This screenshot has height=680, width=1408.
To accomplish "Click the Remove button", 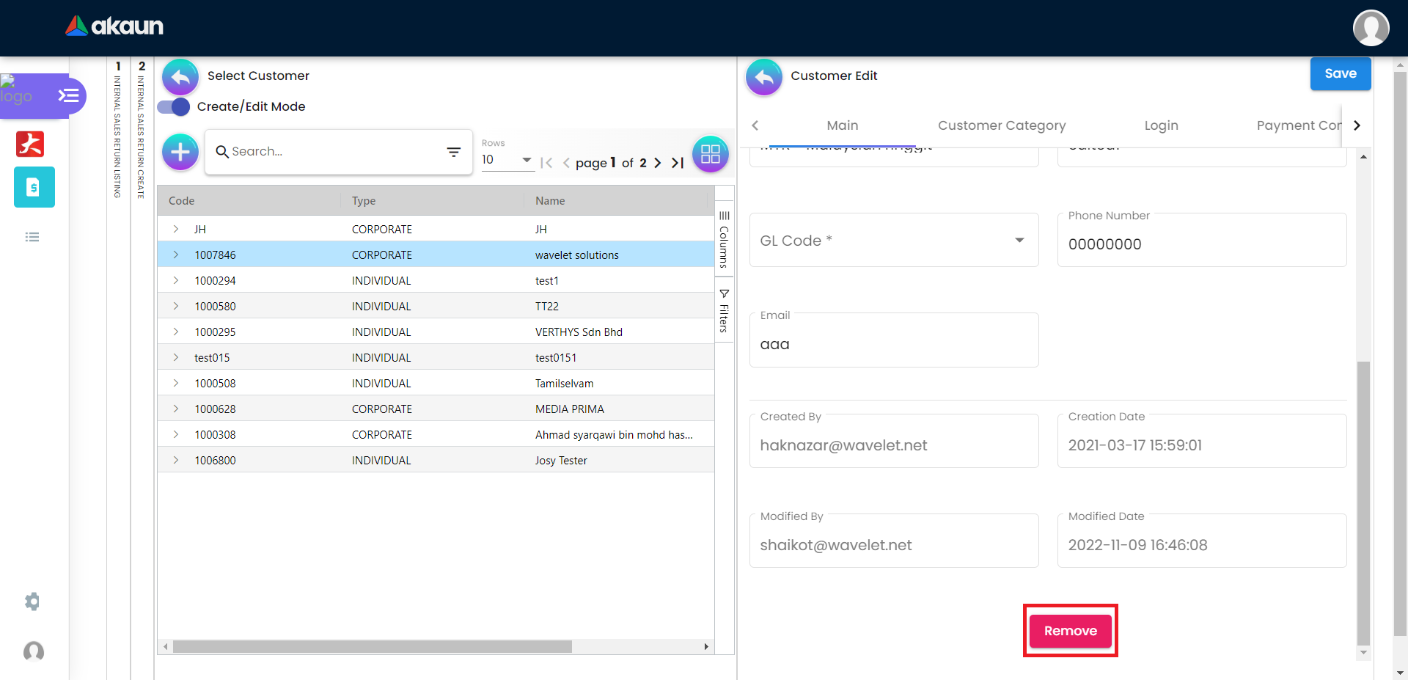I will (1070, 631).
